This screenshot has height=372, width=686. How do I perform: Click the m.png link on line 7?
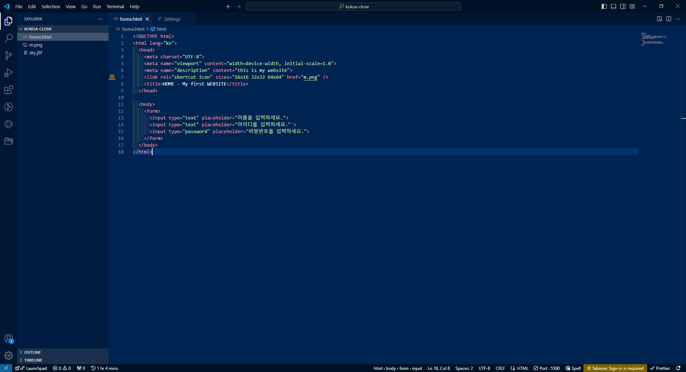pos(310,77)
